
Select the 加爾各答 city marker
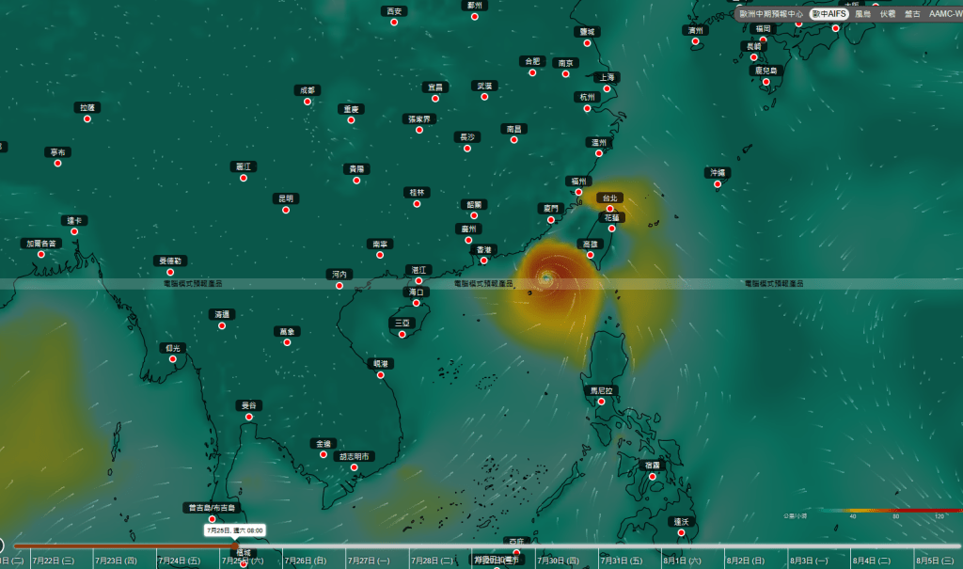tap(41, 254)
